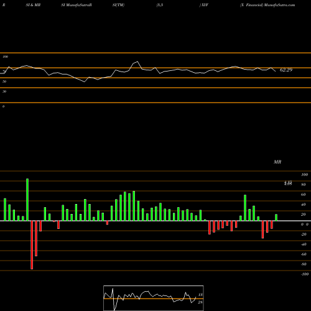Click the ') XYF' ticker text in header

(204, 5)
